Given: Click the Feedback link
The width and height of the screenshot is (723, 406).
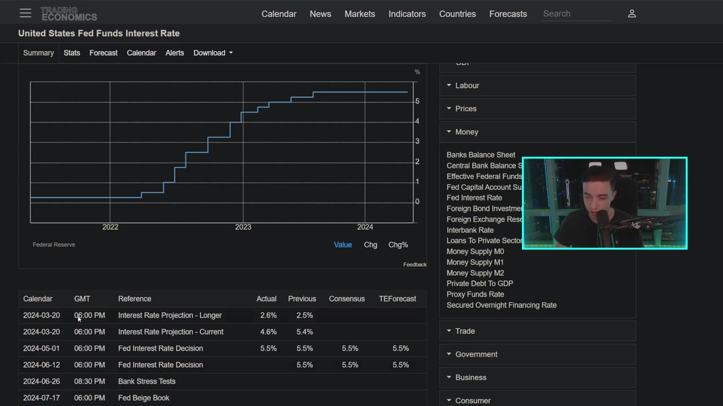Looking at the screenshot, I should click(x=415, y=264).
